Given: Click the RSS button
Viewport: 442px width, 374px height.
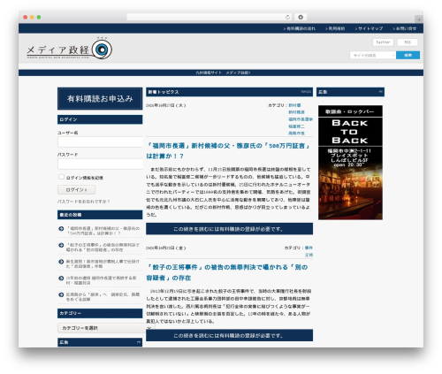Looking at the screenshot, I should (x=408, y=42).
